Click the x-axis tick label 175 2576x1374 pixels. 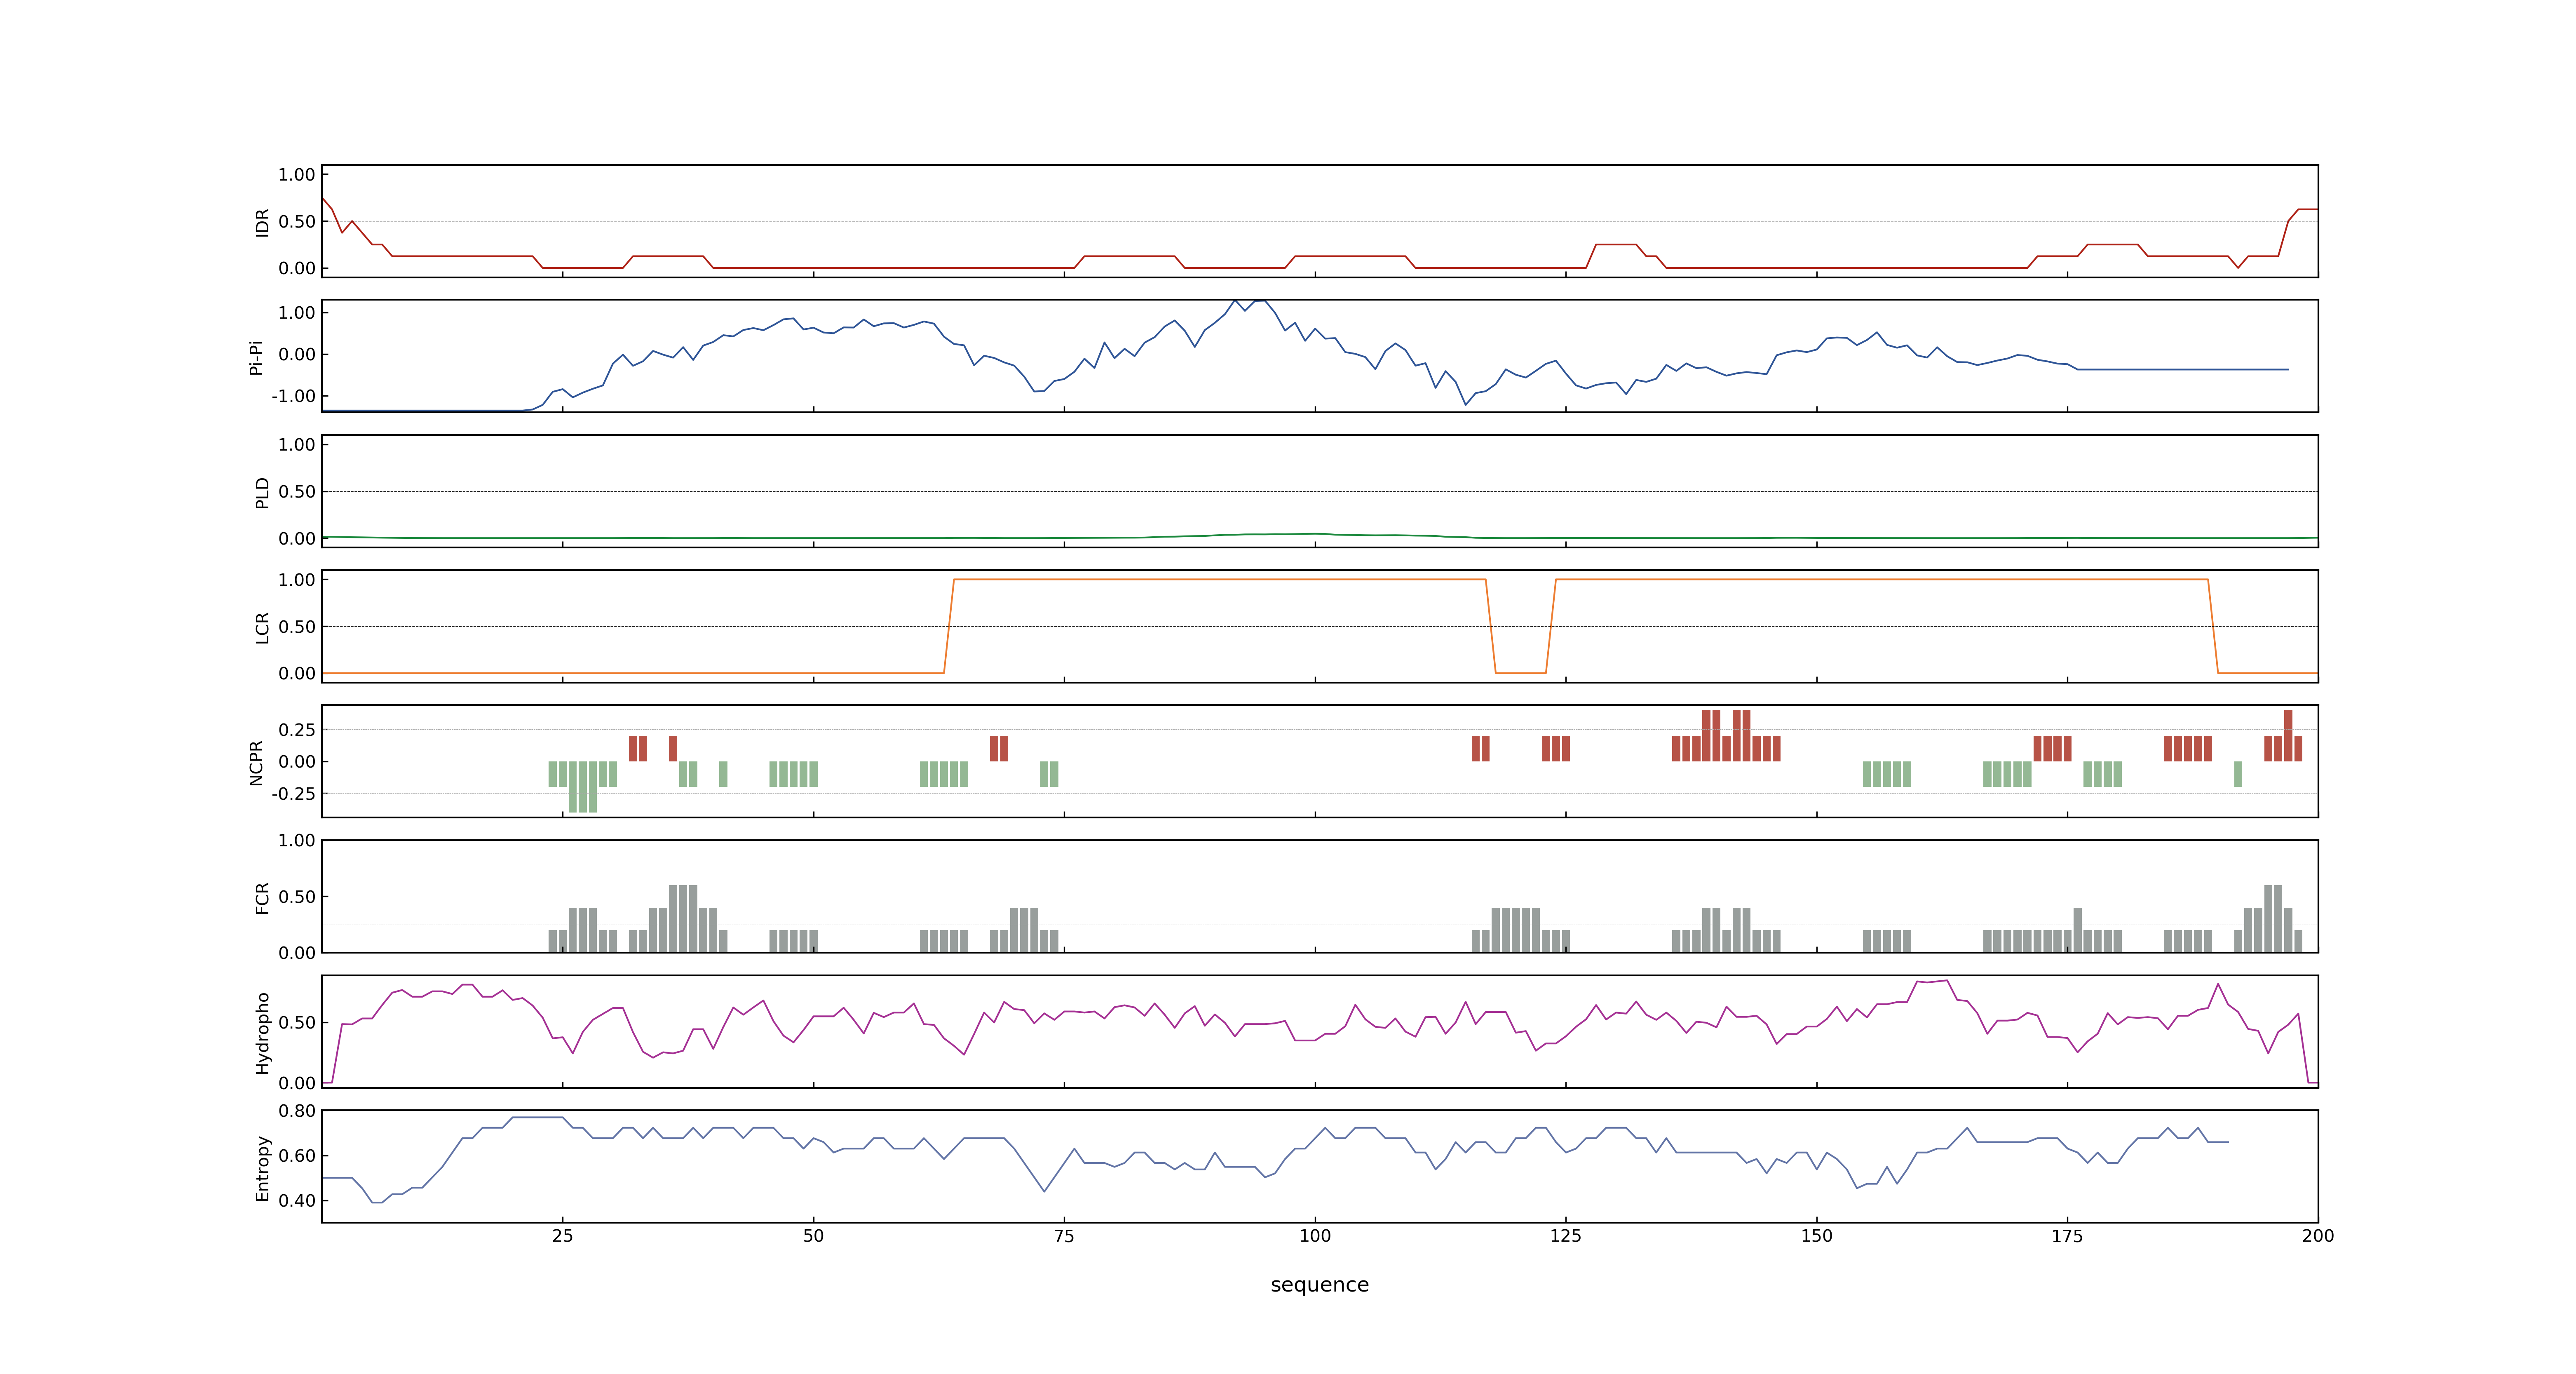tap(2067, 1236)
